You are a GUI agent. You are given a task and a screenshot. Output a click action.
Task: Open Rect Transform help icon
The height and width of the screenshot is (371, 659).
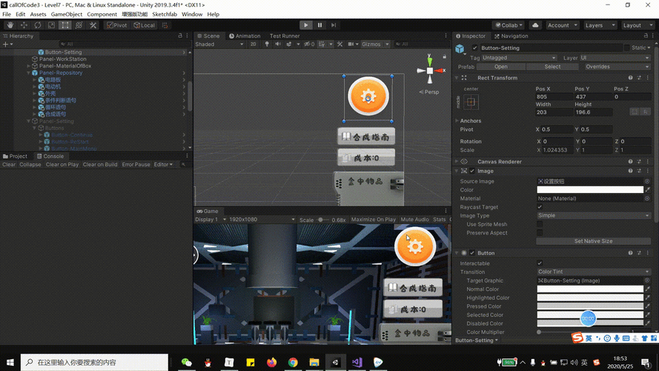630,78
